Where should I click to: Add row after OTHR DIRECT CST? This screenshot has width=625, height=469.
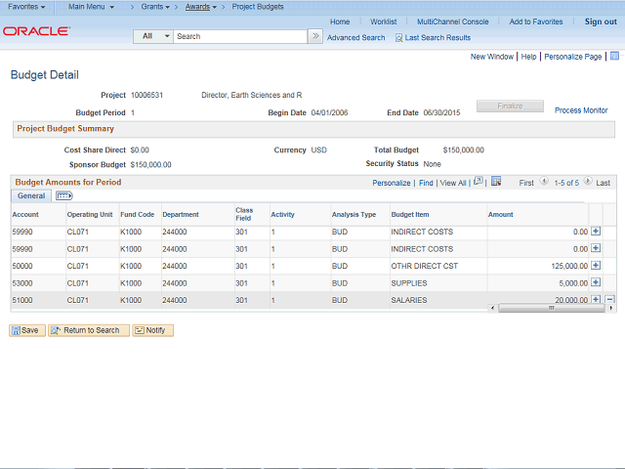tap(596, 265)
